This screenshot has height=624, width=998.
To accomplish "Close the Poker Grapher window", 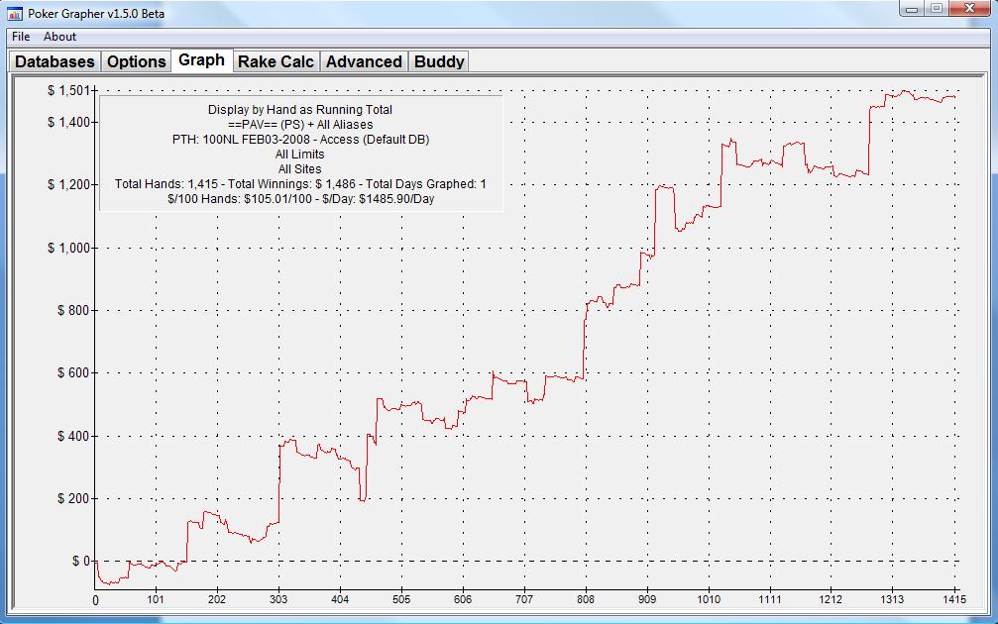I will click(x=969, y=9).
